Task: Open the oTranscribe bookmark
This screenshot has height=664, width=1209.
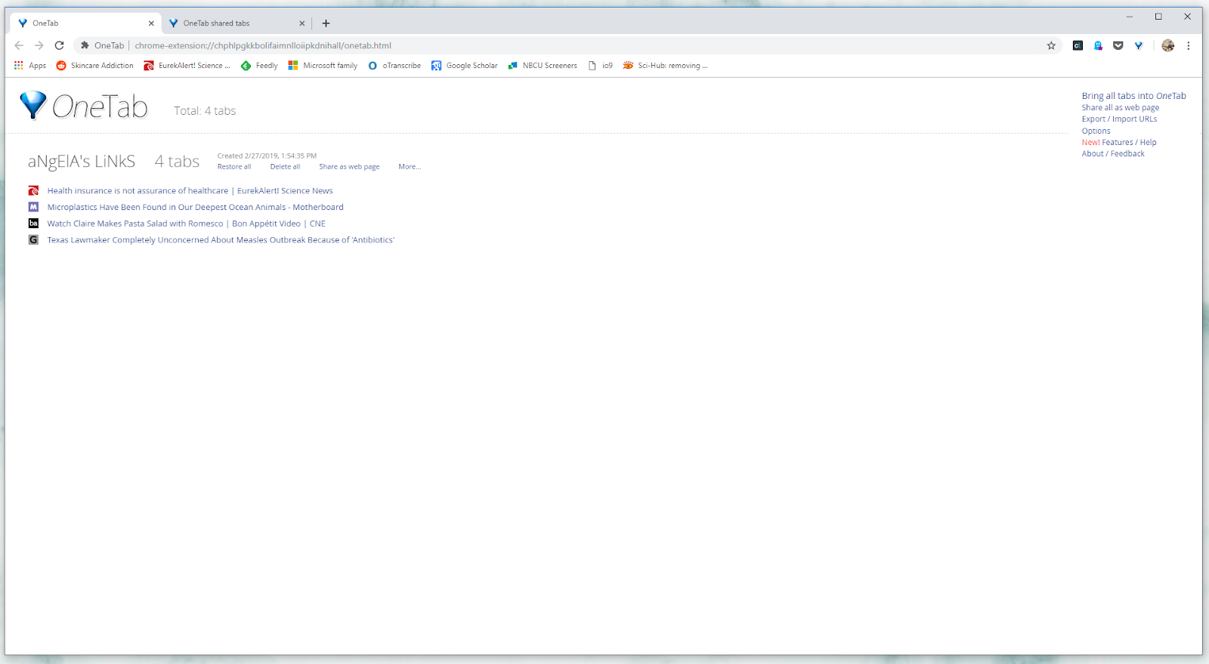Action: click(x=394, y=66)
